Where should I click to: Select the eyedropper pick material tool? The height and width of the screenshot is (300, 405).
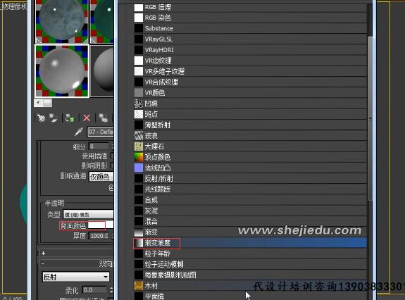point(78,132)
